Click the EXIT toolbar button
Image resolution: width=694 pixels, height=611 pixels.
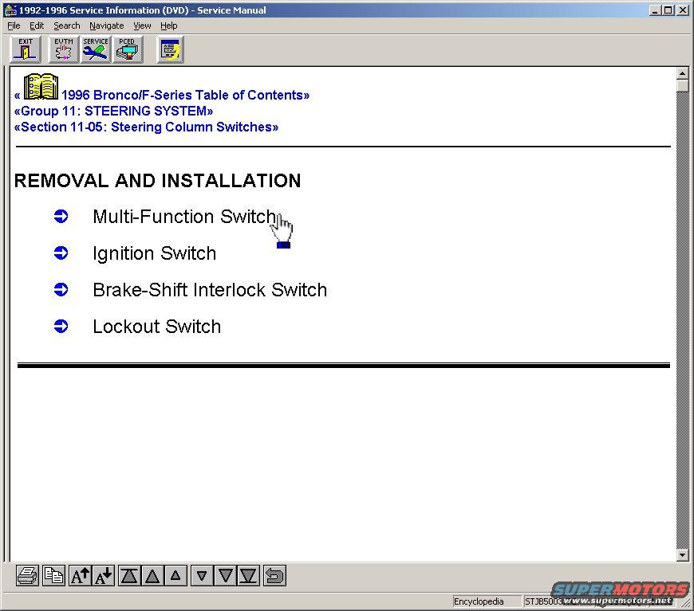pos(26,49)
